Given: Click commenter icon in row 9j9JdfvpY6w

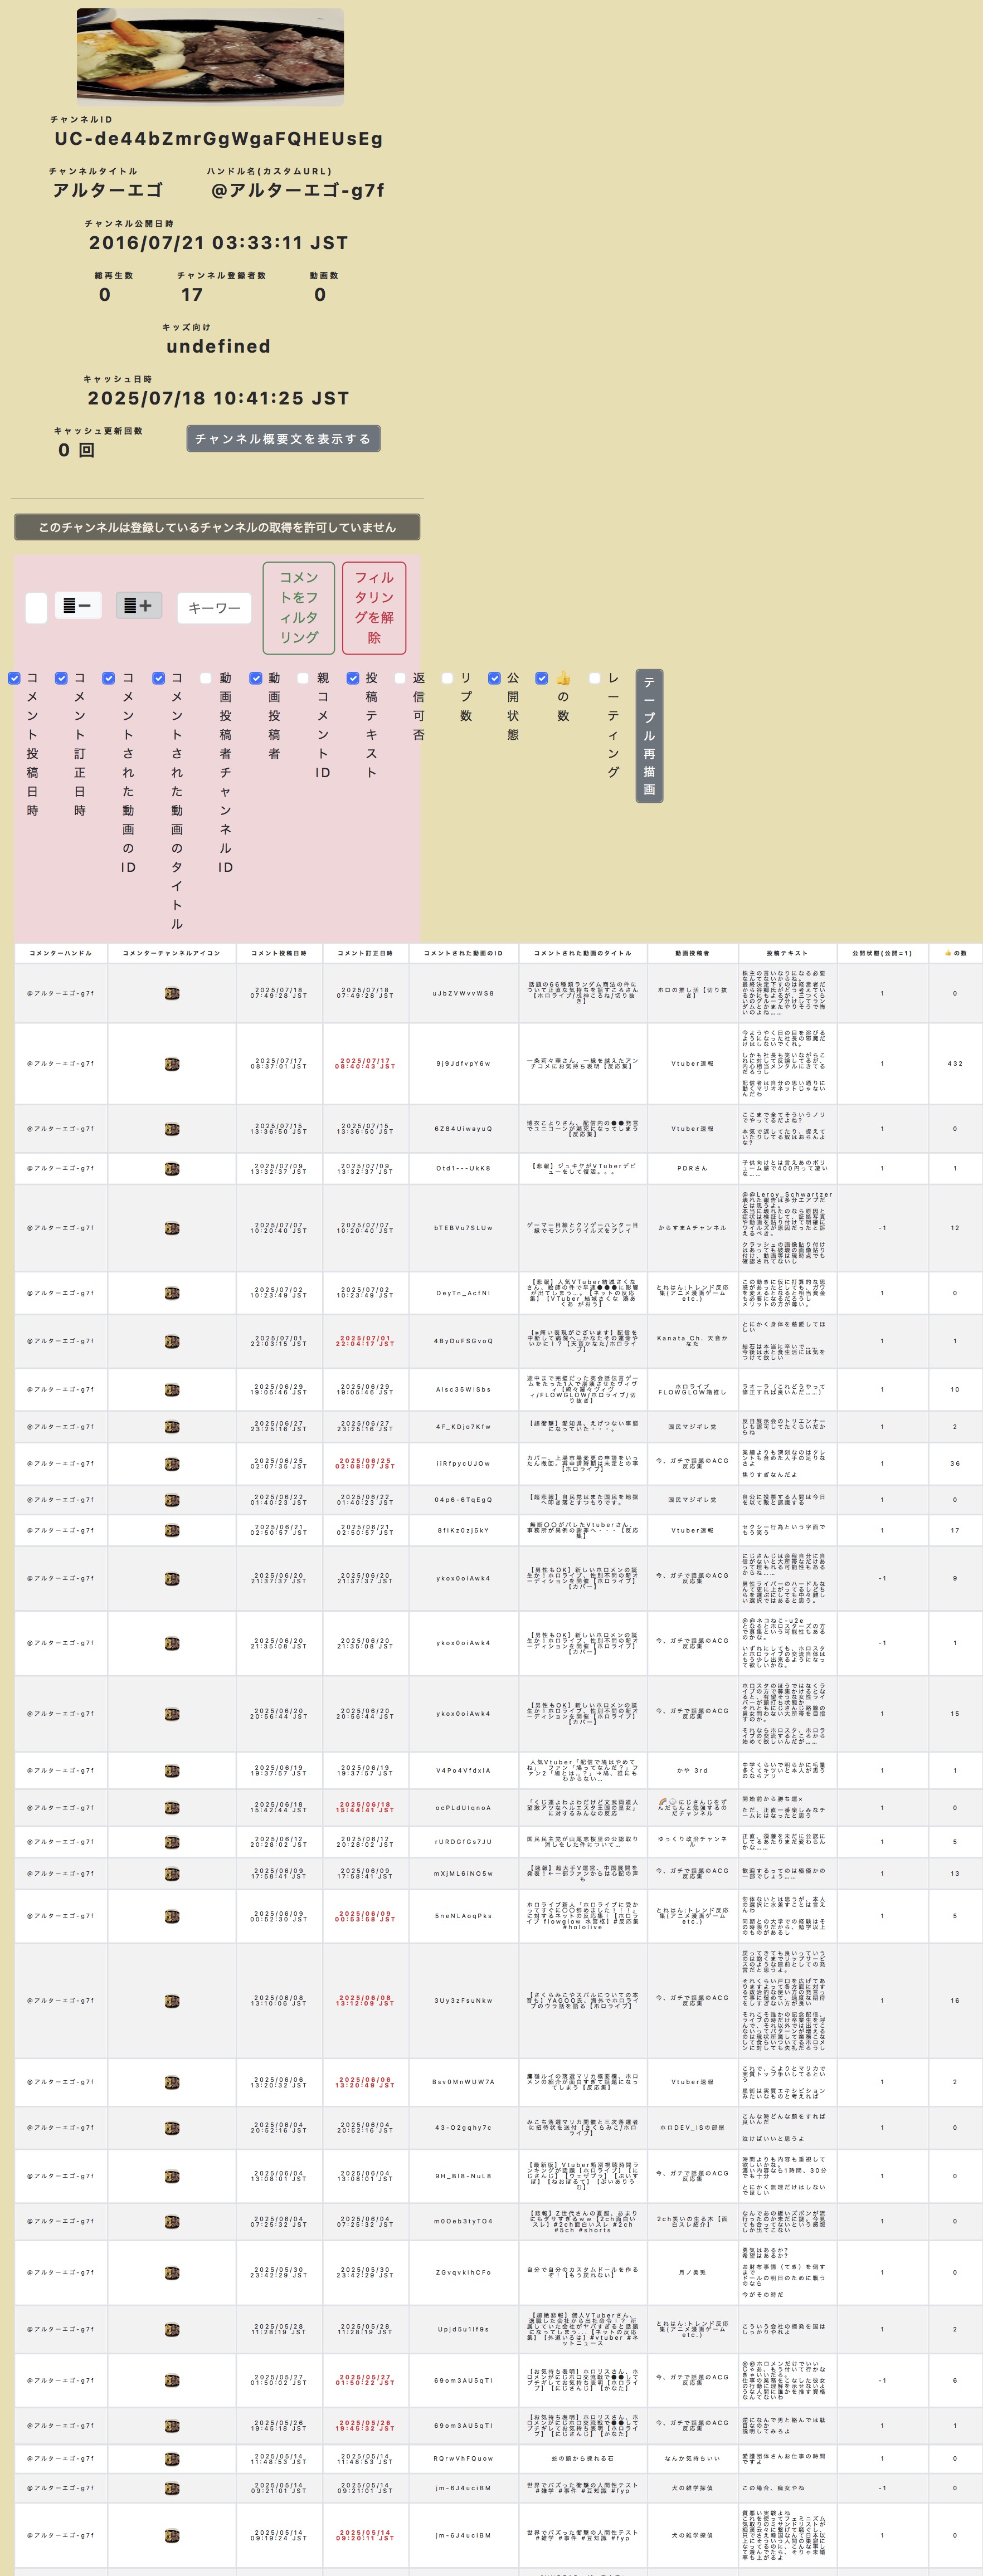Looking at the screenshot, I should click(x=172, y=1064).
